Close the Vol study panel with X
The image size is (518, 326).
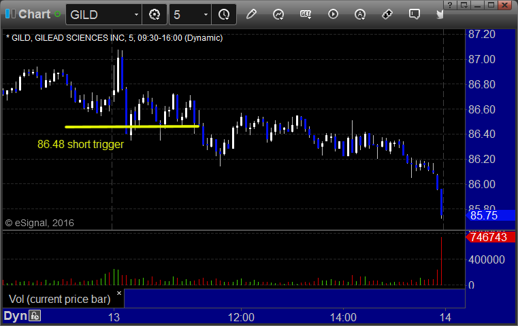[119, 293]
